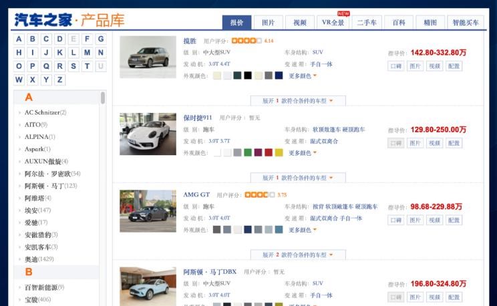The width and height of the screenshot is (497, 306).
Task: Select letter B in the alphabet index
Action: [33, 39]
